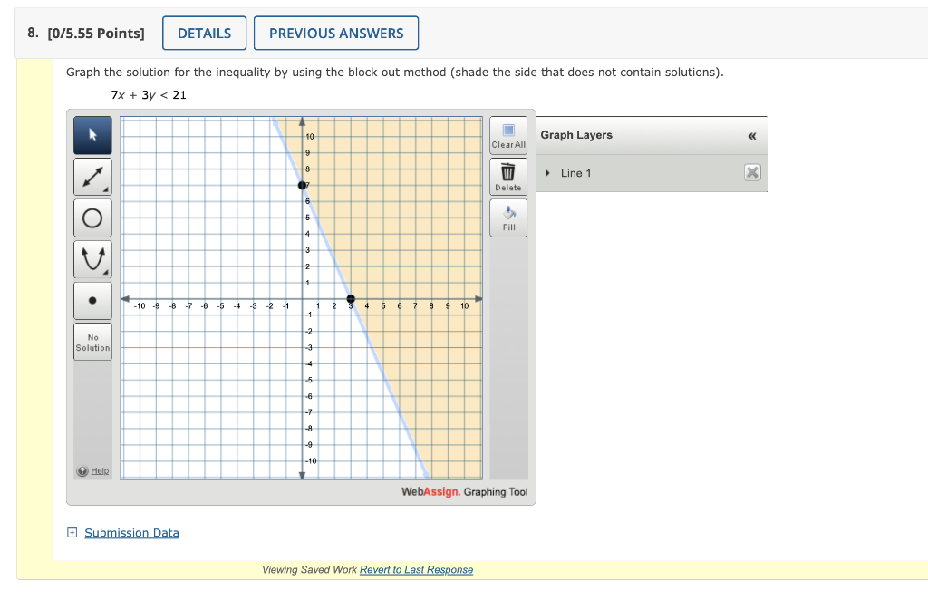This screenshot has width=928, height=600.
Task: Remove Line 1 with its X button
Action: pyautogui.click(x=752, y=172)
